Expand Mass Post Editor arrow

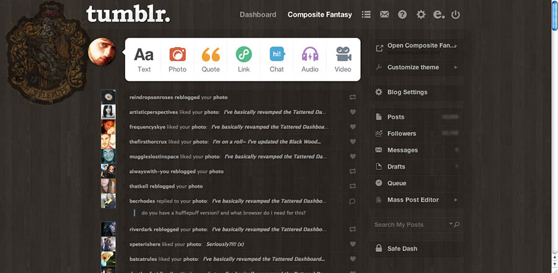pyautogui.click(x=456, y=200)
